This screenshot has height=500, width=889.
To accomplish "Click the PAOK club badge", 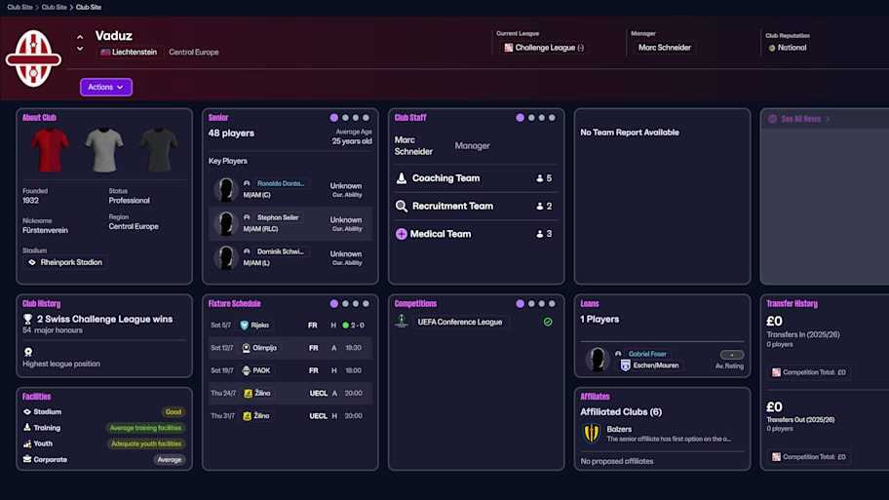I will pos(246,370).
